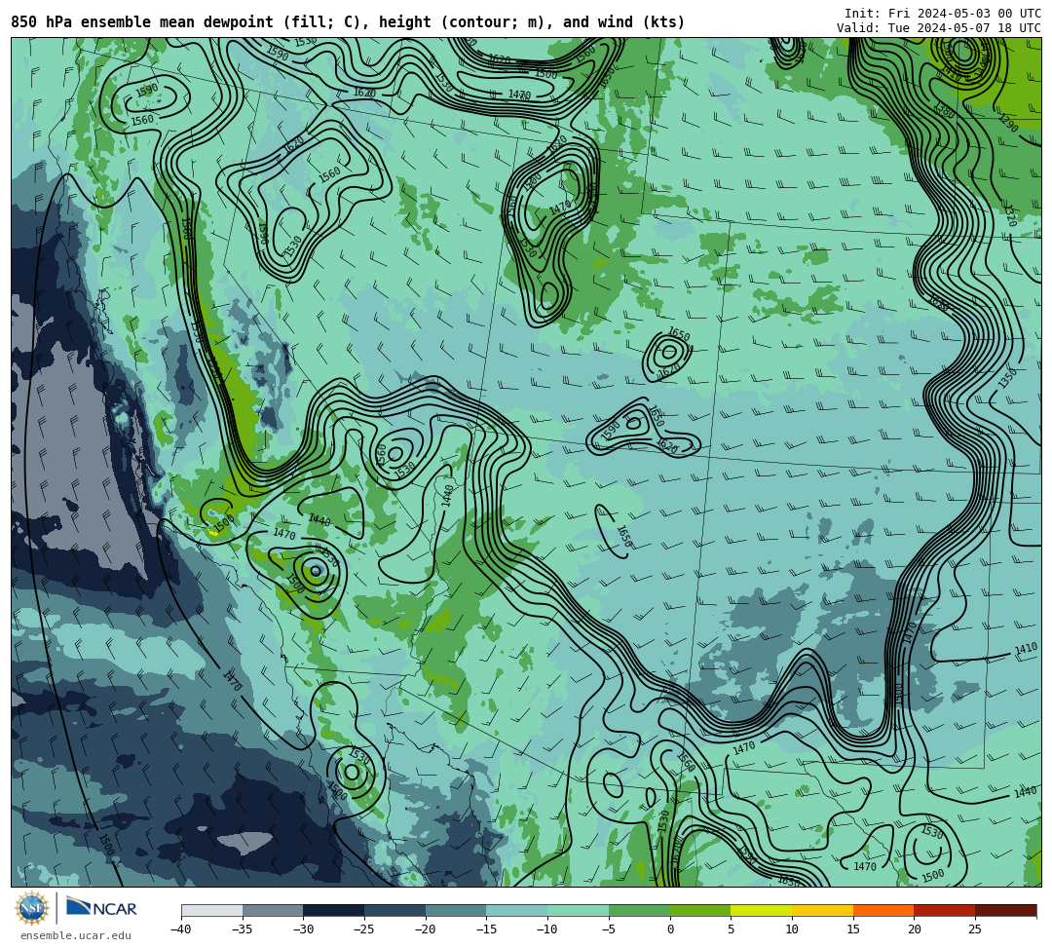
Task: Click the ensemble.ucar.edu text
Action: (x=76, y=935)
